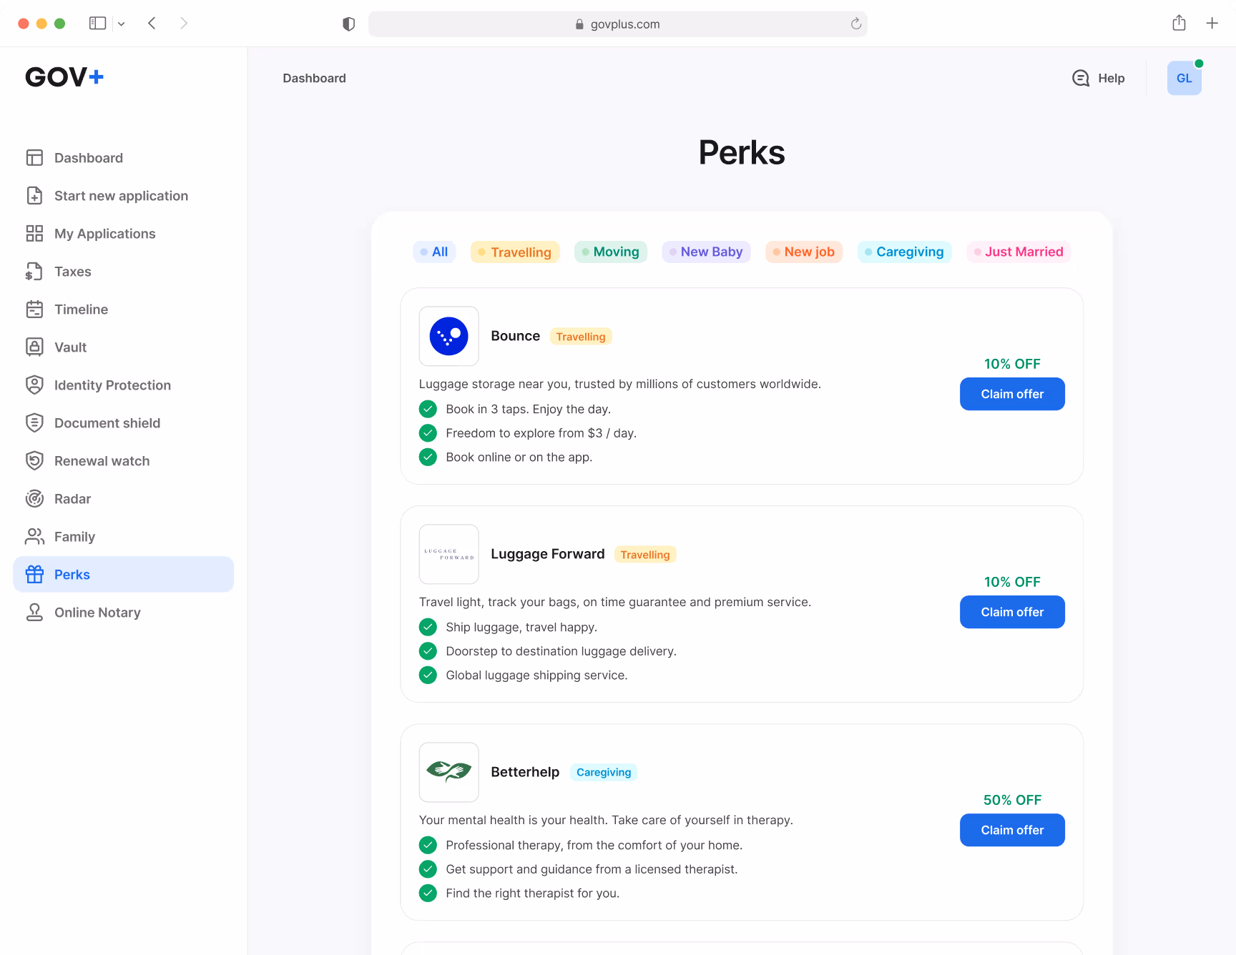The height and width of the screenshot is (955, 1236).
Task: Claim the Bounce offer
Action: (1012, 394)
